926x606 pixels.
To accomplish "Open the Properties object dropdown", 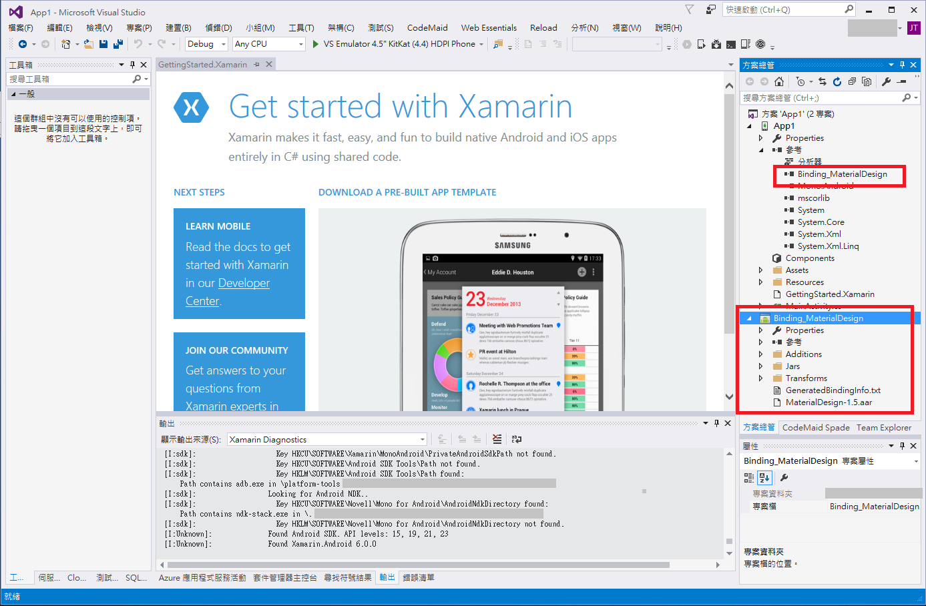I will (x=831, y=461).
